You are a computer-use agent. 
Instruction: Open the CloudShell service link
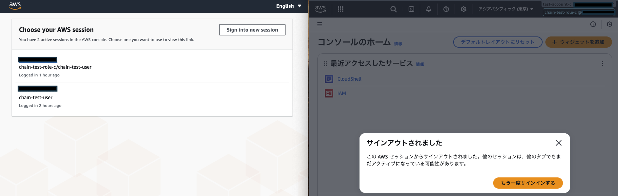(349, 79)
